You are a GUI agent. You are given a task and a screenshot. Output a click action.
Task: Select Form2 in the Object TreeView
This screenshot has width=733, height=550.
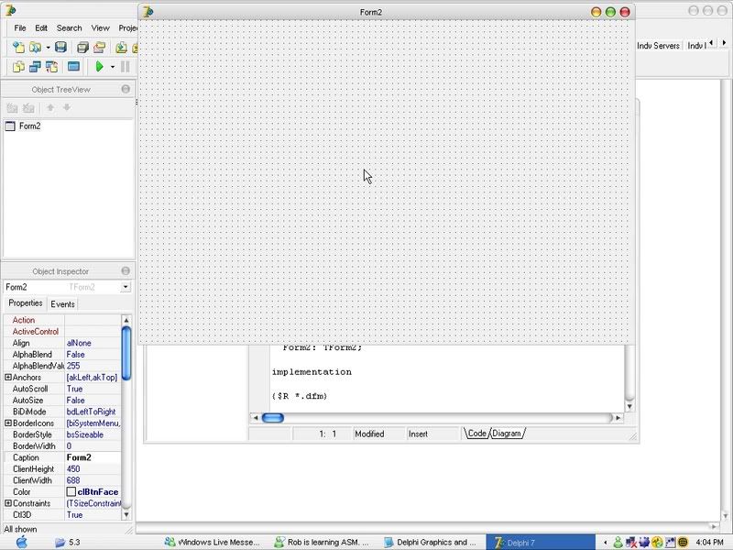(29, 126)
